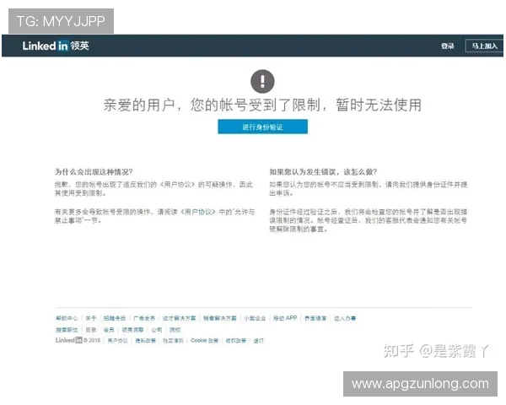The height and width of the screenshot is (405, 506).
Task: Open 移动 APP footer link
Action: point(285,318)
